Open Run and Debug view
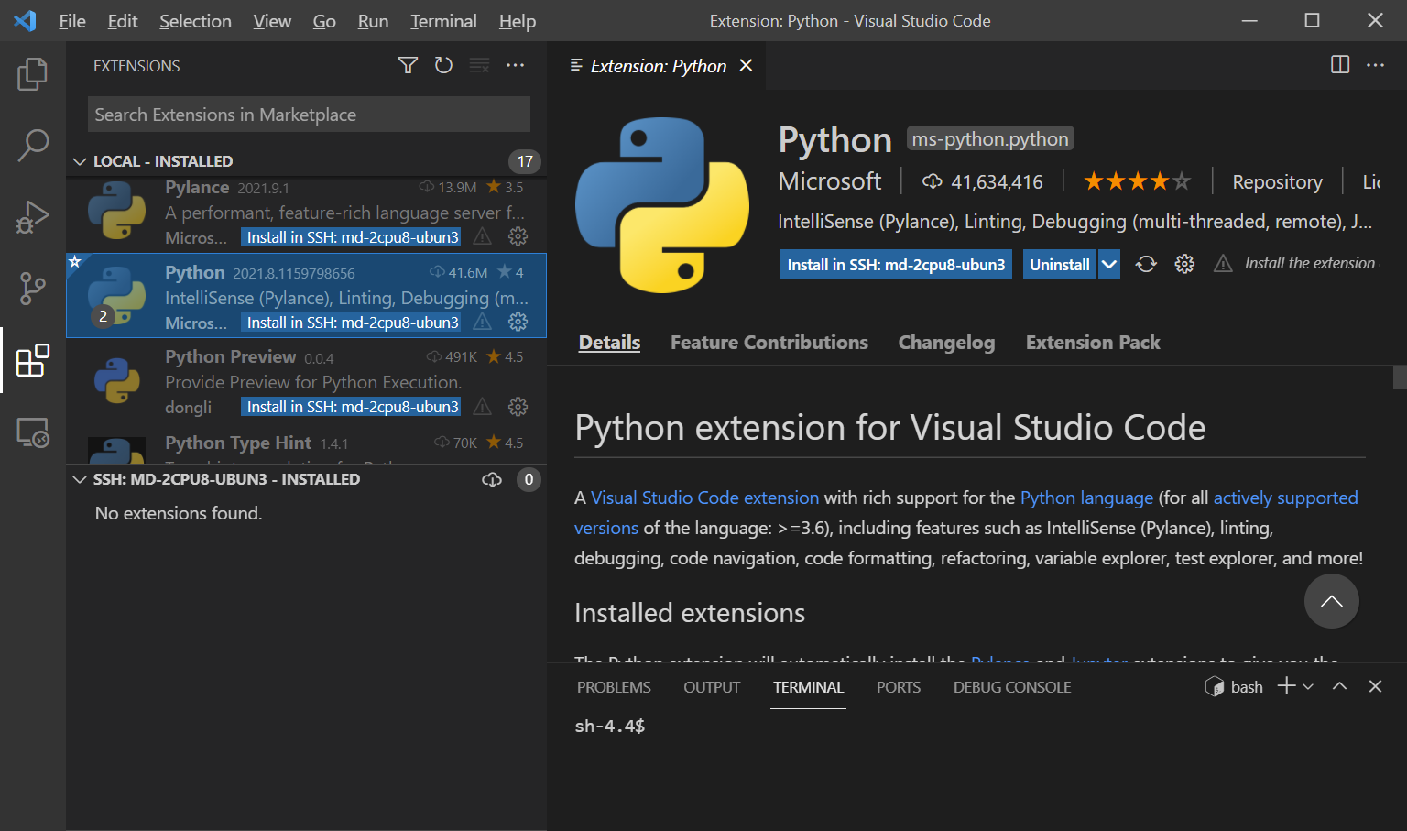 33,217
